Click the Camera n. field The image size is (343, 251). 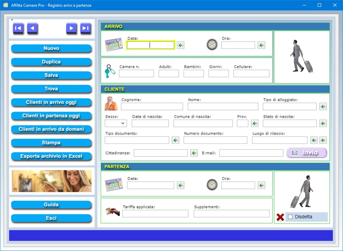[137, 74]
